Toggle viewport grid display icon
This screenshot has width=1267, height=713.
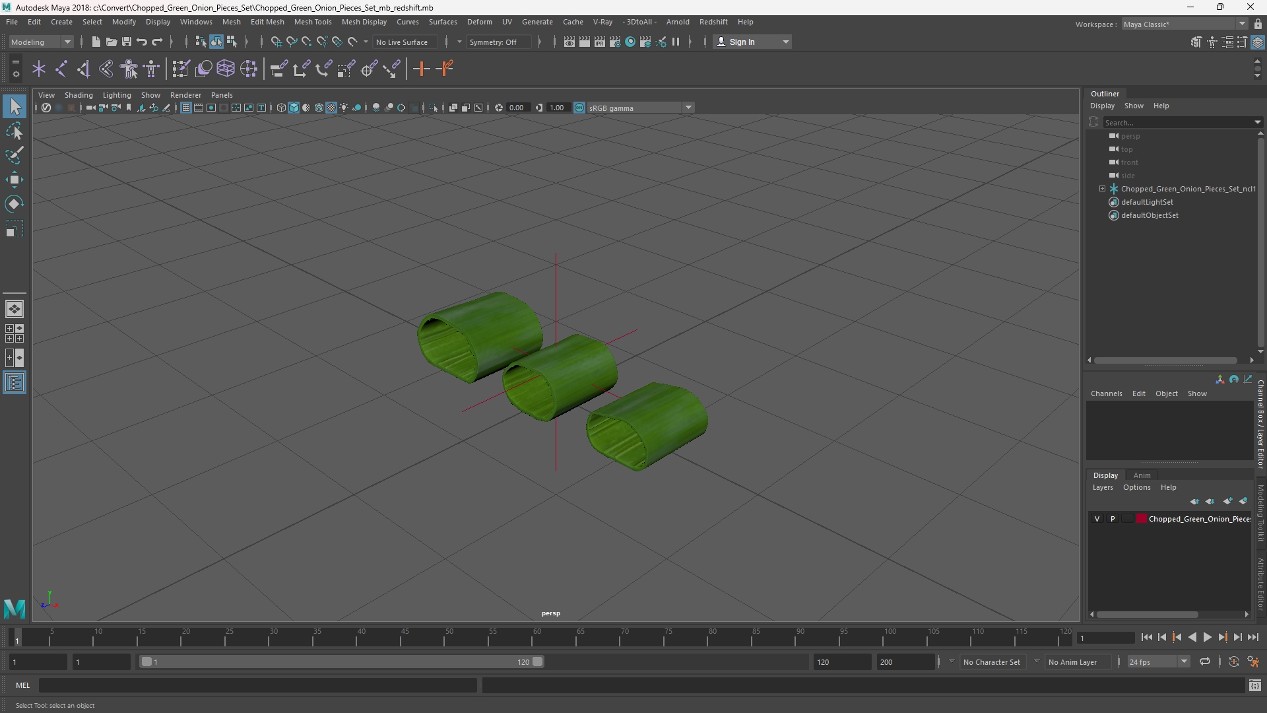[186, 108]
